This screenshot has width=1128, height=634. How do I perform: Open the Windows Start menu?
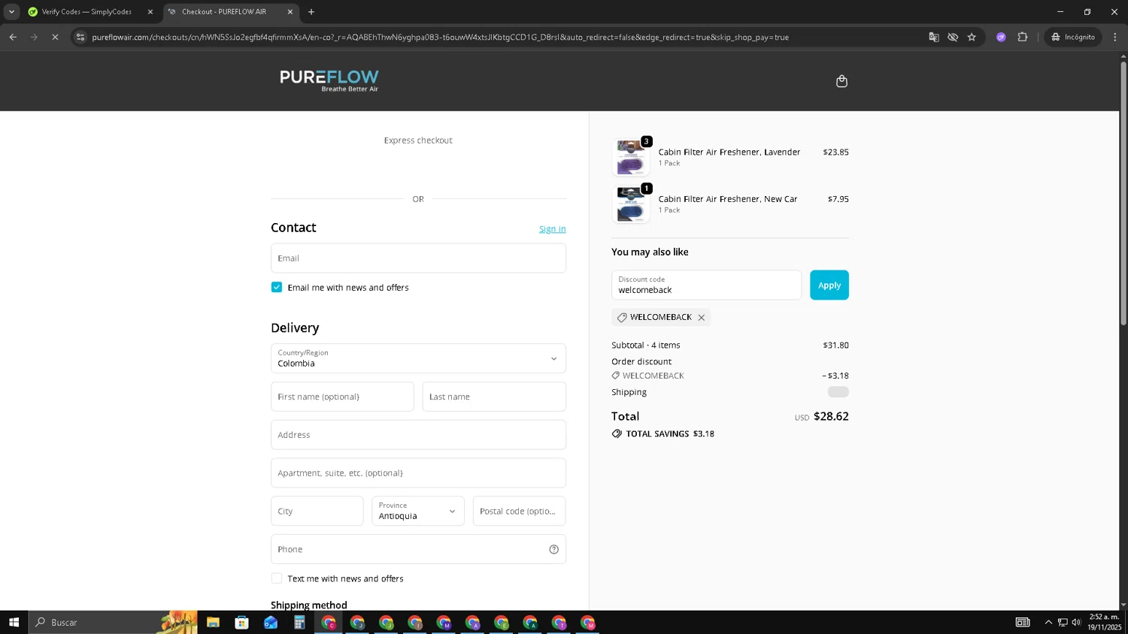[14, 622]
